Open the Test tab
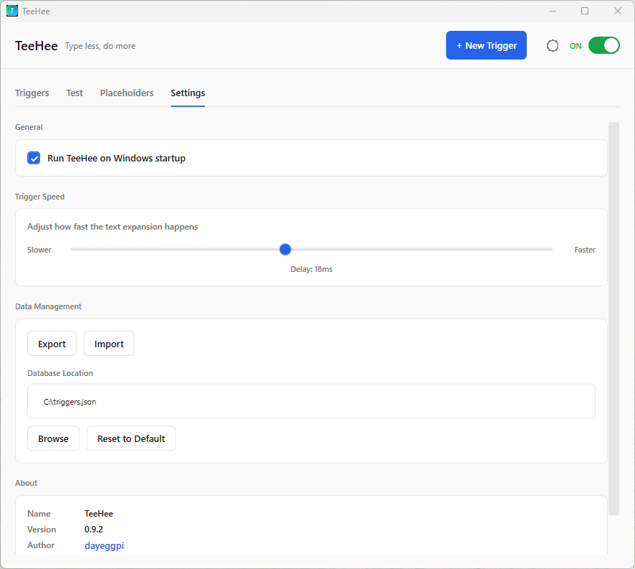635x569 pixels. tap(74, 93)
